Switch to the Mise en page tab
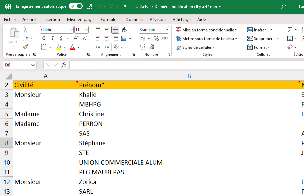This screenshot has height=196, width=304. (x=80, y=19)
